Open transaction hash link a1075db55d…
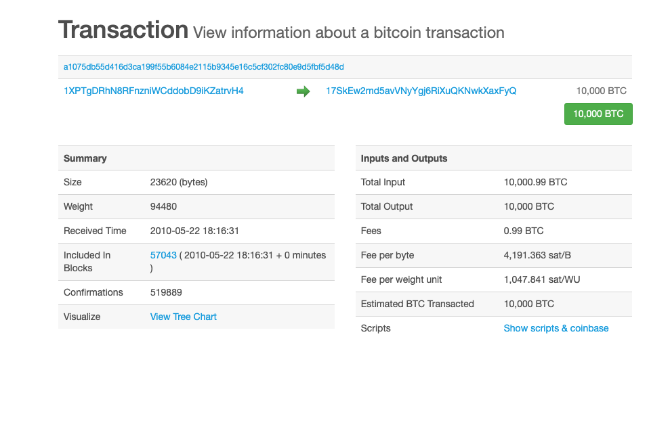The width and height of the screenshot is (649, 435). point(203,67)
